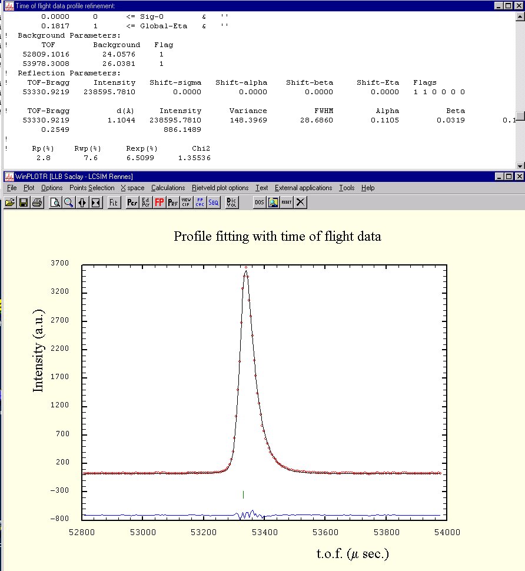Click the Print icon in toolbar

point(37,202)
